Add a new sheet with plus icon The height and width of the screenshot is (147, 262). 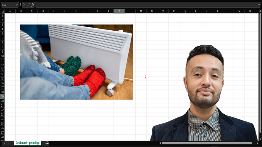click(47, 143)
